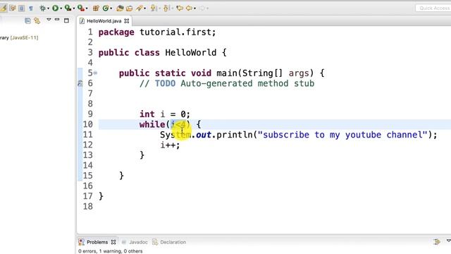The height and width of the screenshot is (254, 451).
Task: Click 'HelloWorld' class name on line 3
Action: tap(191, 53)
